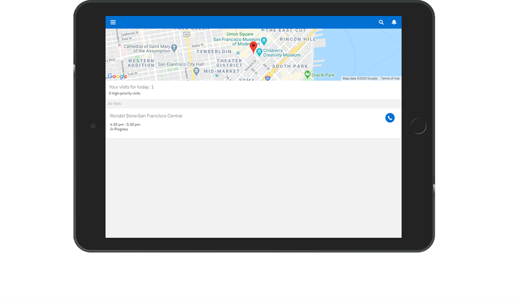The width and height of the screenshot is (521, 301).
Task: Click the MID-MARKET label on map
Action: pyautogui.click(x=222, y=71)
